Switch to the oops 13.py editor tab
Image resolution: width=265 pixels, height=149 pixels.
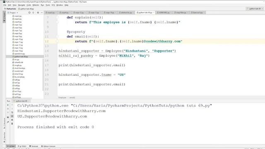pos(94,13)
